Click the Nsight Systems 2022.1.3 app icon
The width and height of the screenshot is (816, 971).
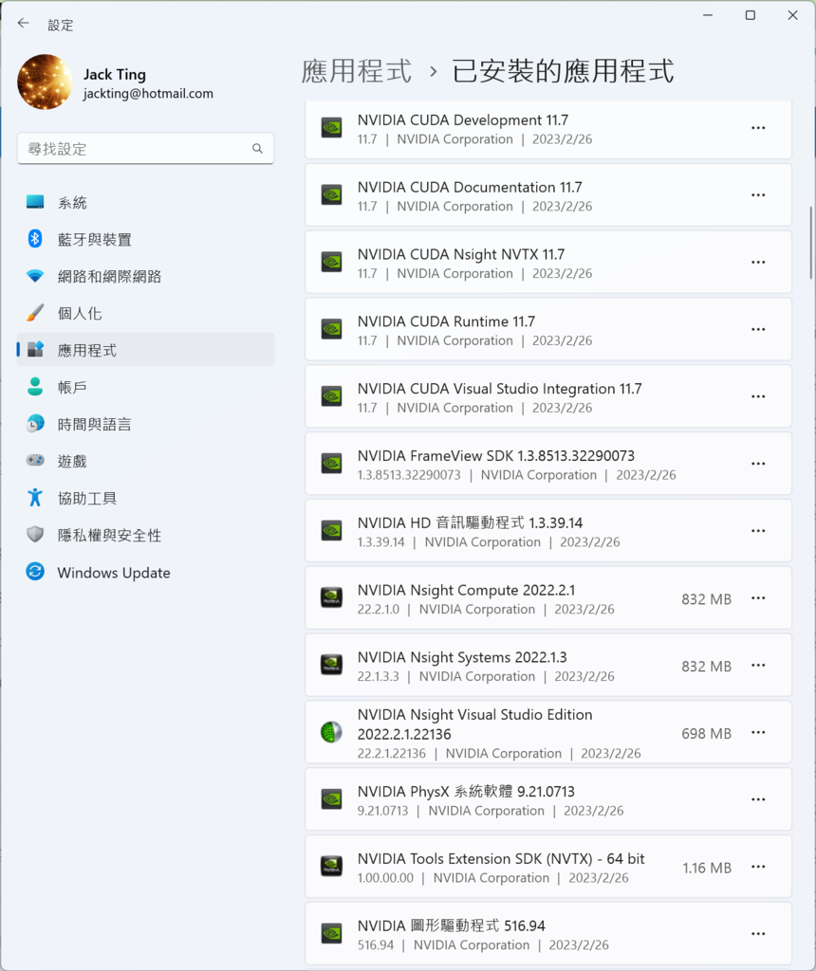[331, 665]
